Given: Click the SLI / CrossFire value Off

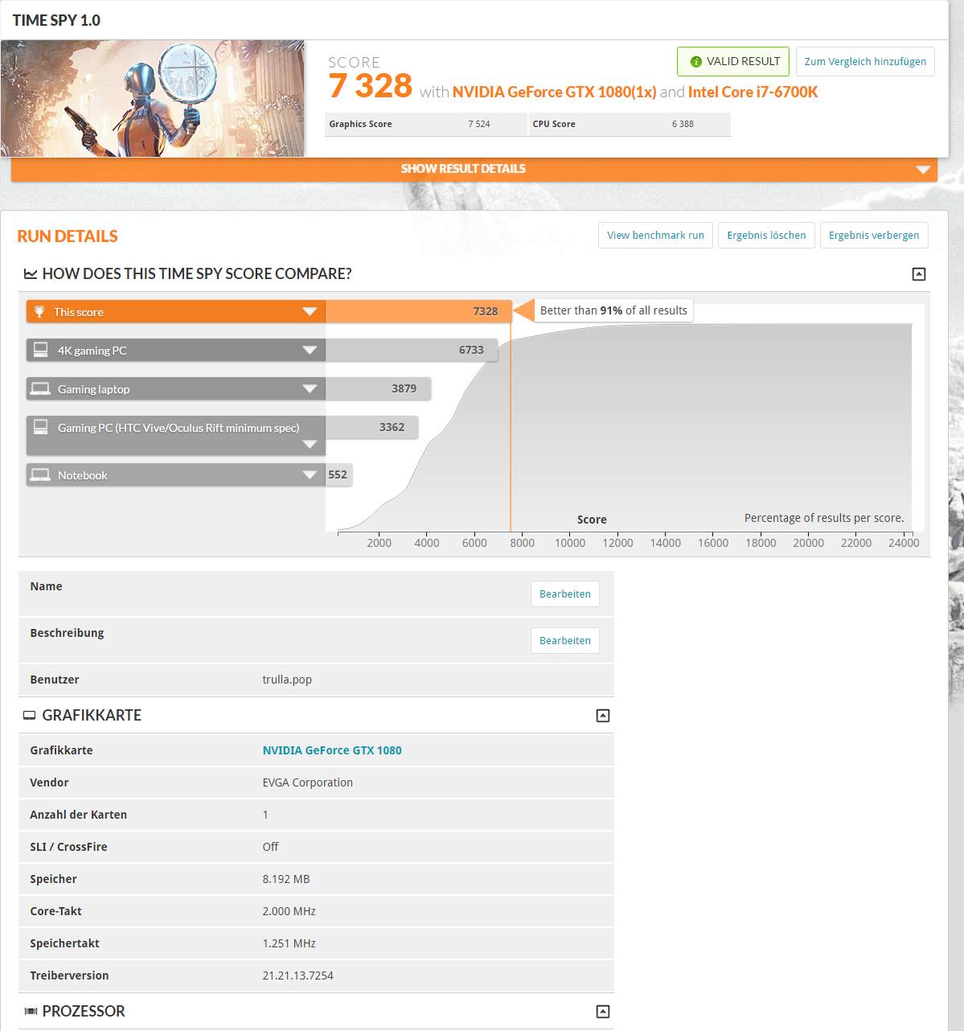Looking at the screenshot, I should [x=270, y=847].
